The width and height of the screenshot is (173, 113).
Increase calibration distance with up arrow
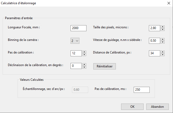coord(163,52)
